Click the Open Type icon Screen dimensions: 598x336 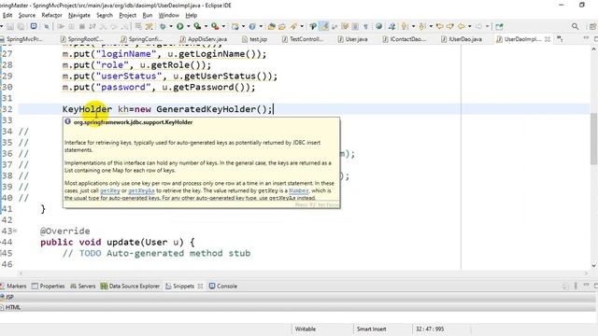click(x=272, y=27)
